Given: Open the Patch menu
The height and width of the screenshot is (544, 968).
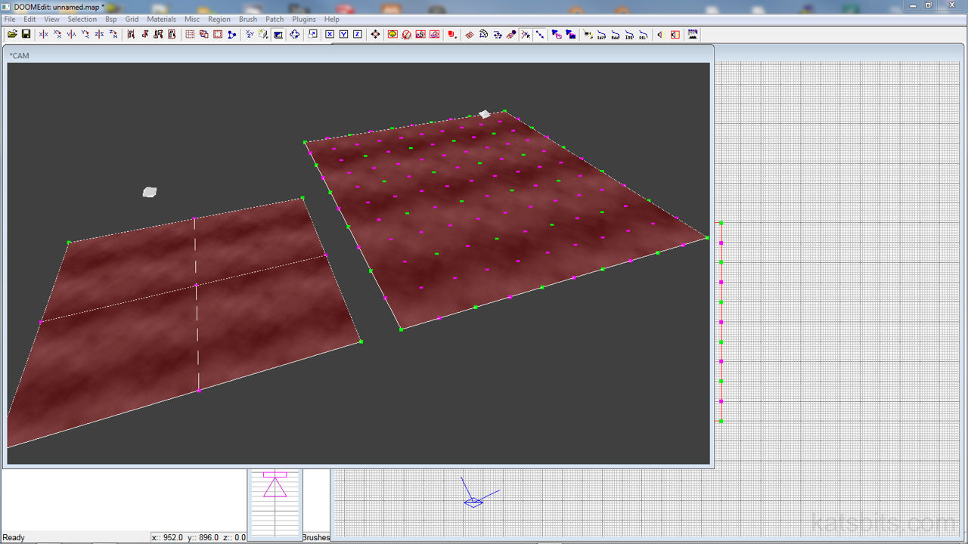Looking at the screenshot, I should (x=275, y=19).
